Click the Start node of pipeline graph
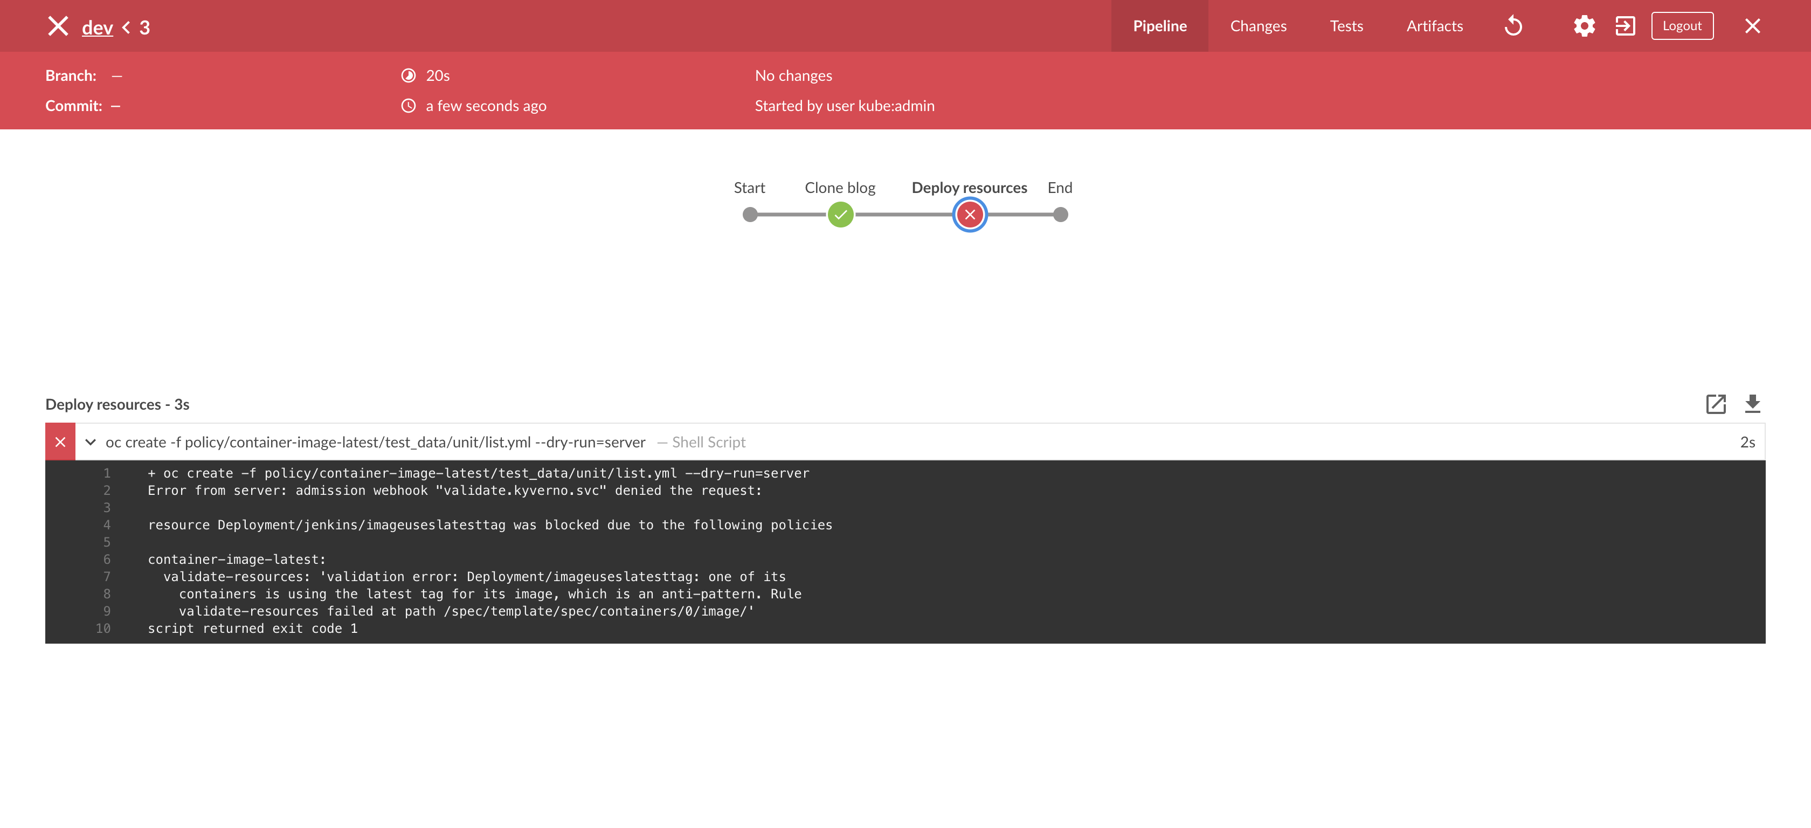Screen dimensions: 1811x828 tap(750, 215)
